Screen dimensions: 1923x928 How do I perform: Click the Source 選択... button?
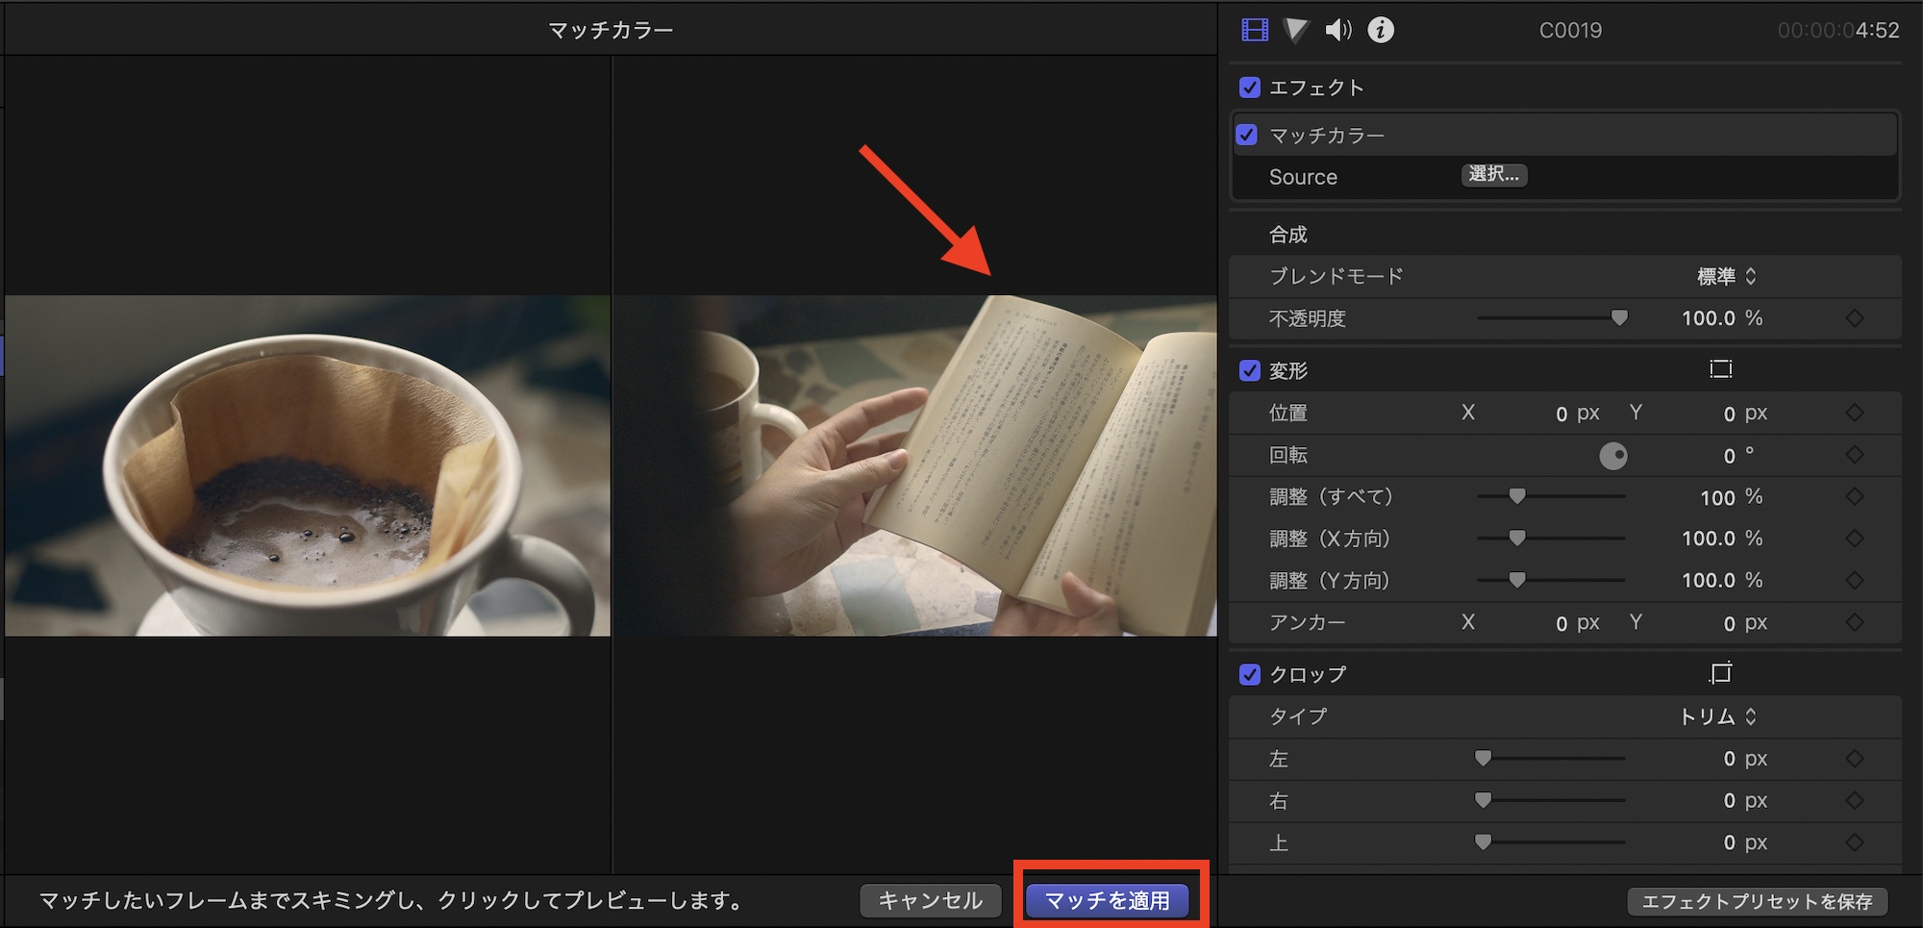pyautogui.click(x=1494, y=174)
